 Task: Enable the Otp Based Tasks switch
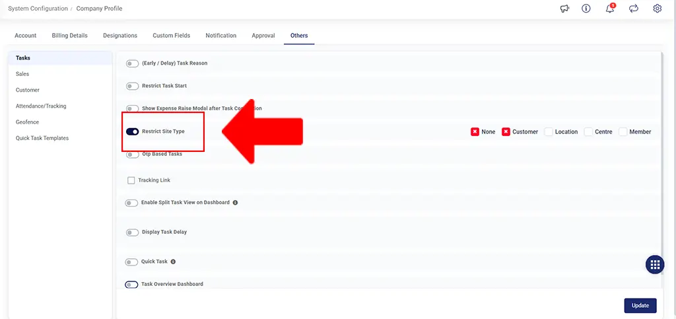[x=132, y=155]
